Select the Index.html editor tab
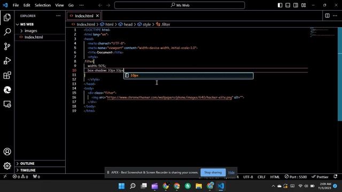 (x=84, y=16)
